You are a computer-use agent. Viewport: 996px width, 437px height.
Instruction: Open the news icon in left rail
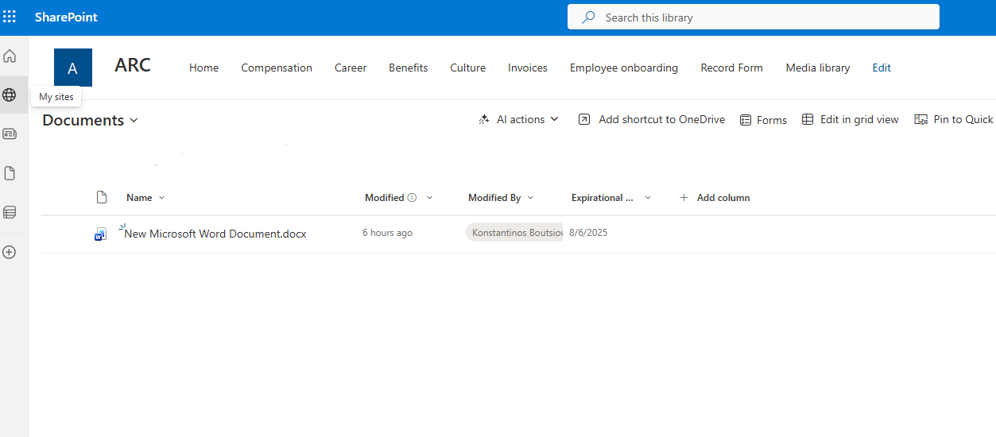tap(10, 134)
